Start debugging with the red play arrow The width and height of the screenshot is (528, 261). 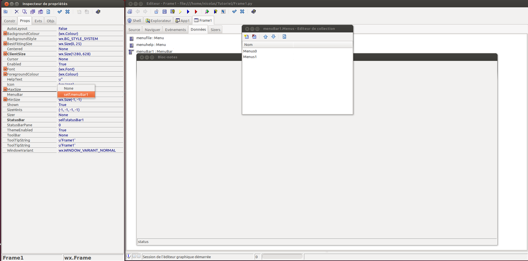pyautogui.click(x=196, y=12)
